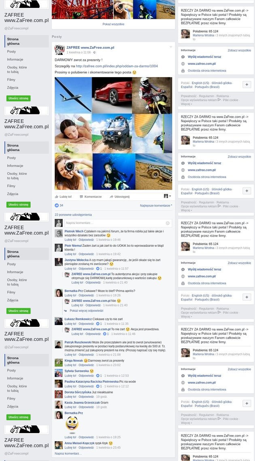The image size is (255, 461).
Task: Click the Lubię to! thumbs-up icon under the post
Action: tap(57, 197)
